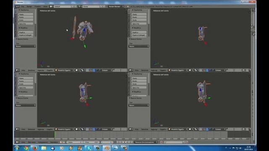Image resolution: width=269 pixels, height=151 pixels.
Task: Play animation forward in timeline
Action: [x=126, y=142]
